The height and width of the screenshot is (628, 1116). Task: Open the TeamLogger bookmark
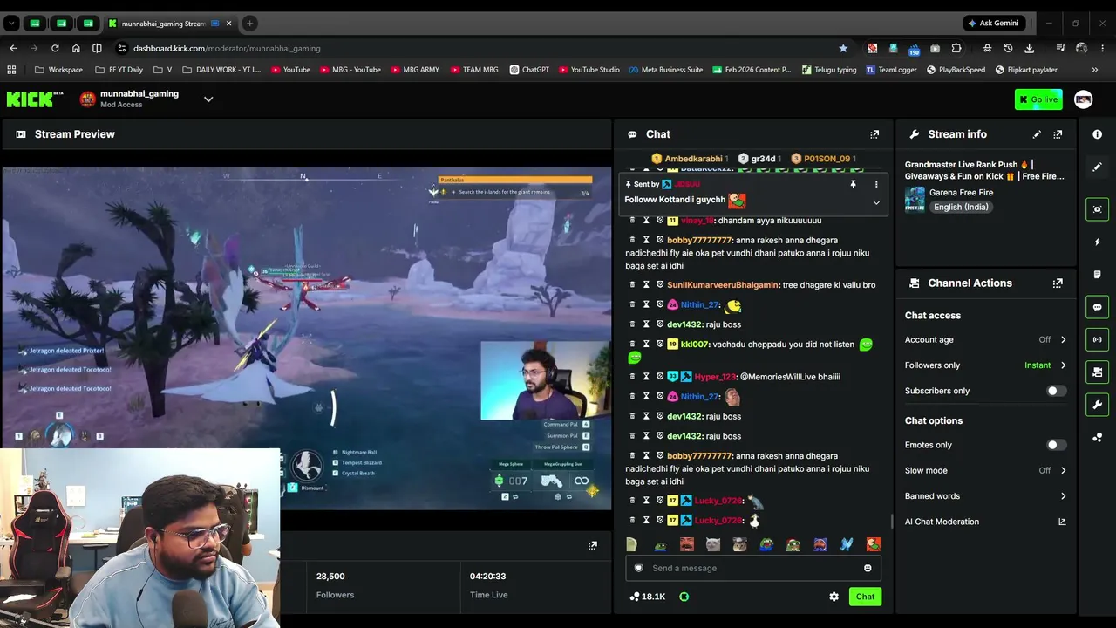pyautogui.click(x=891, y=70)
